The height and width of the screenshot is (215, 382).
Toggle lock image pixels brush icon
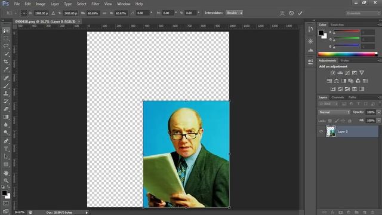[x=337, y=121]
